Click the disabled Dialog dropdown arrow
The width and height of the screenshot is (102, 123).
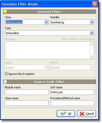tap(46, 68)
